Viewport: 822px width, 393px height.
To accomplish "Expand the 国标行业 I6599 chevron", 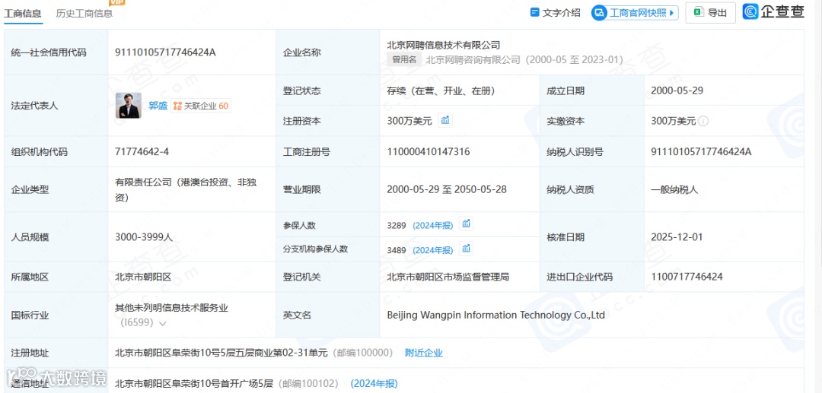I will tap(162, 323).
